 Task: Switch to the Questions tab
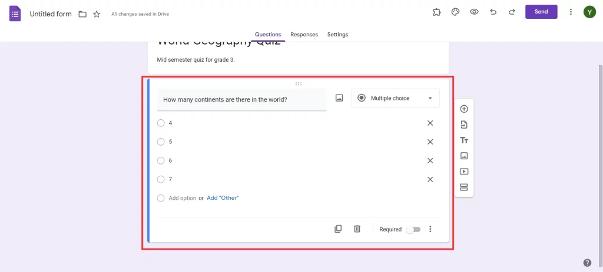coord(268,35)
